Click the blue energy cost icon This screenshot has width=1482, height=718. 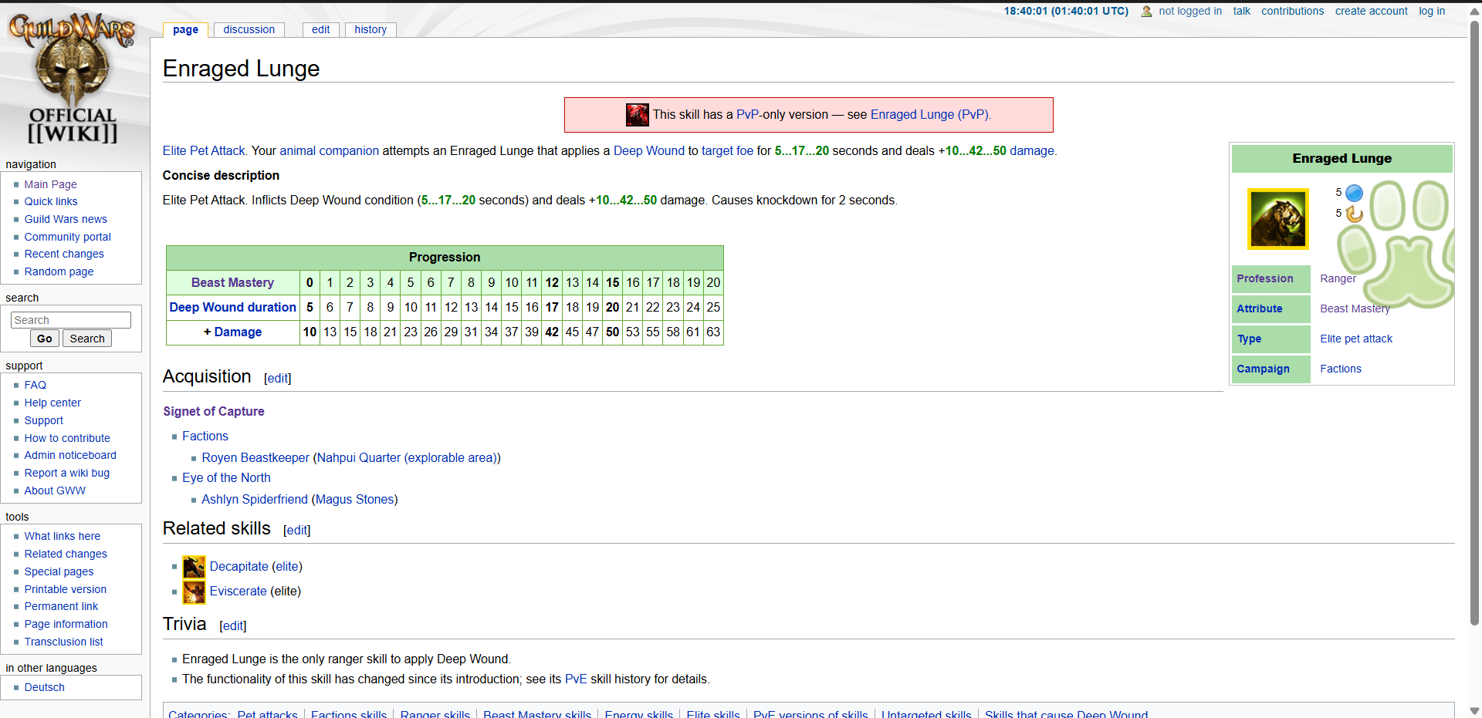(x=1355, y=193)
